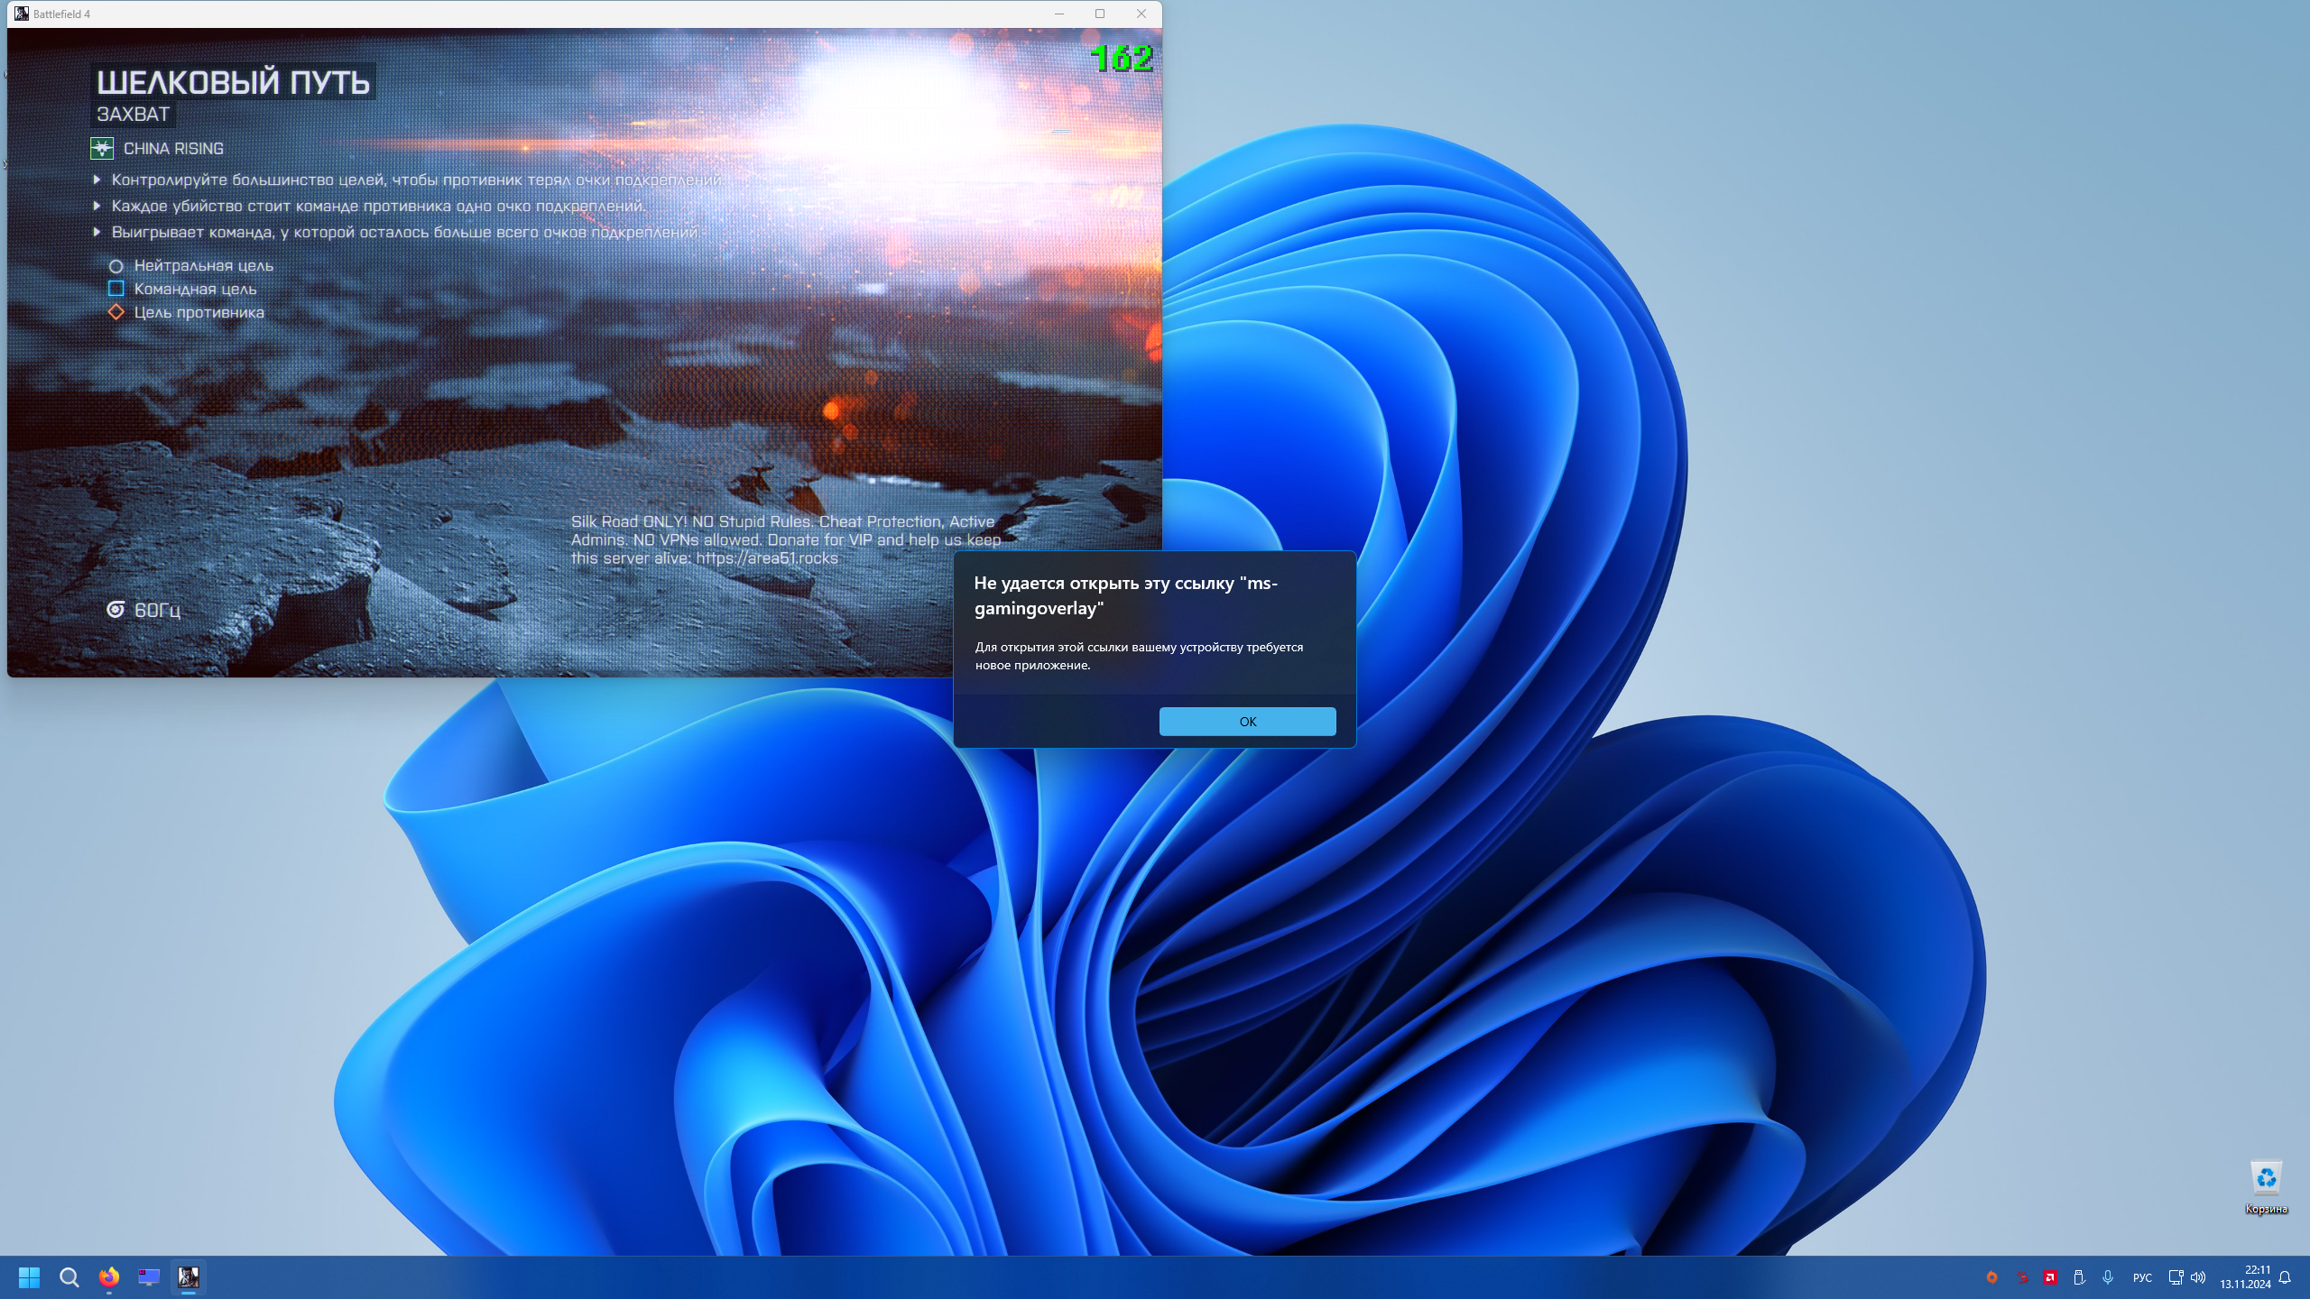Open clock and date calendar flyout

(x=2245, y=1277)
